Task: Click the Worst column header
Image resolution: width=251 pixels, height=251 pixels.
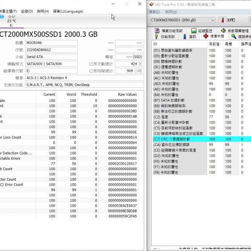Action: pos(71,94)
